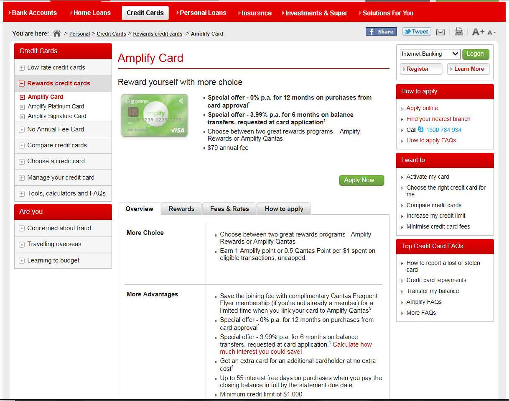This screenshot has width=509, height=401.
Task: Click Skype icon beside phone number
Action: 421,130
